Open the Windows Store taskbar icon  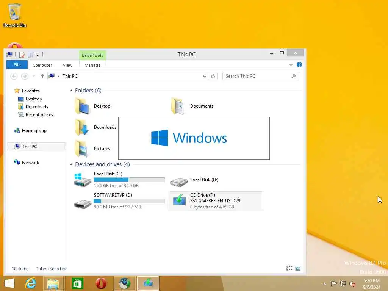coord(77,283)
